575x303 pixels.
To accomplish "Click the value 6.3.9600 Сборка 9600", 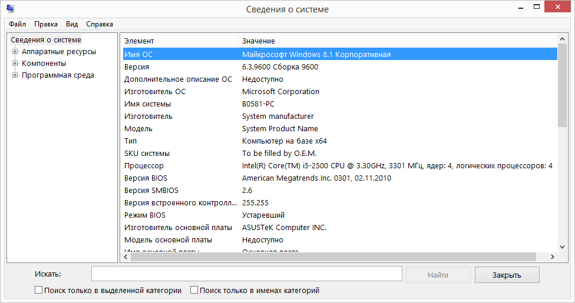I will point(280,66).
